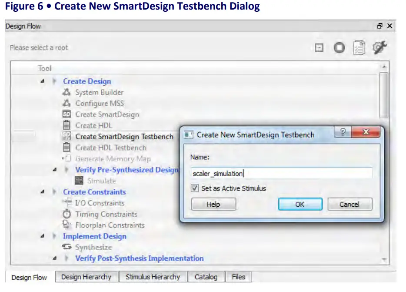Screen dimensions: 406x292
Task: Click inside the Name input field
Action: (280, 173)
